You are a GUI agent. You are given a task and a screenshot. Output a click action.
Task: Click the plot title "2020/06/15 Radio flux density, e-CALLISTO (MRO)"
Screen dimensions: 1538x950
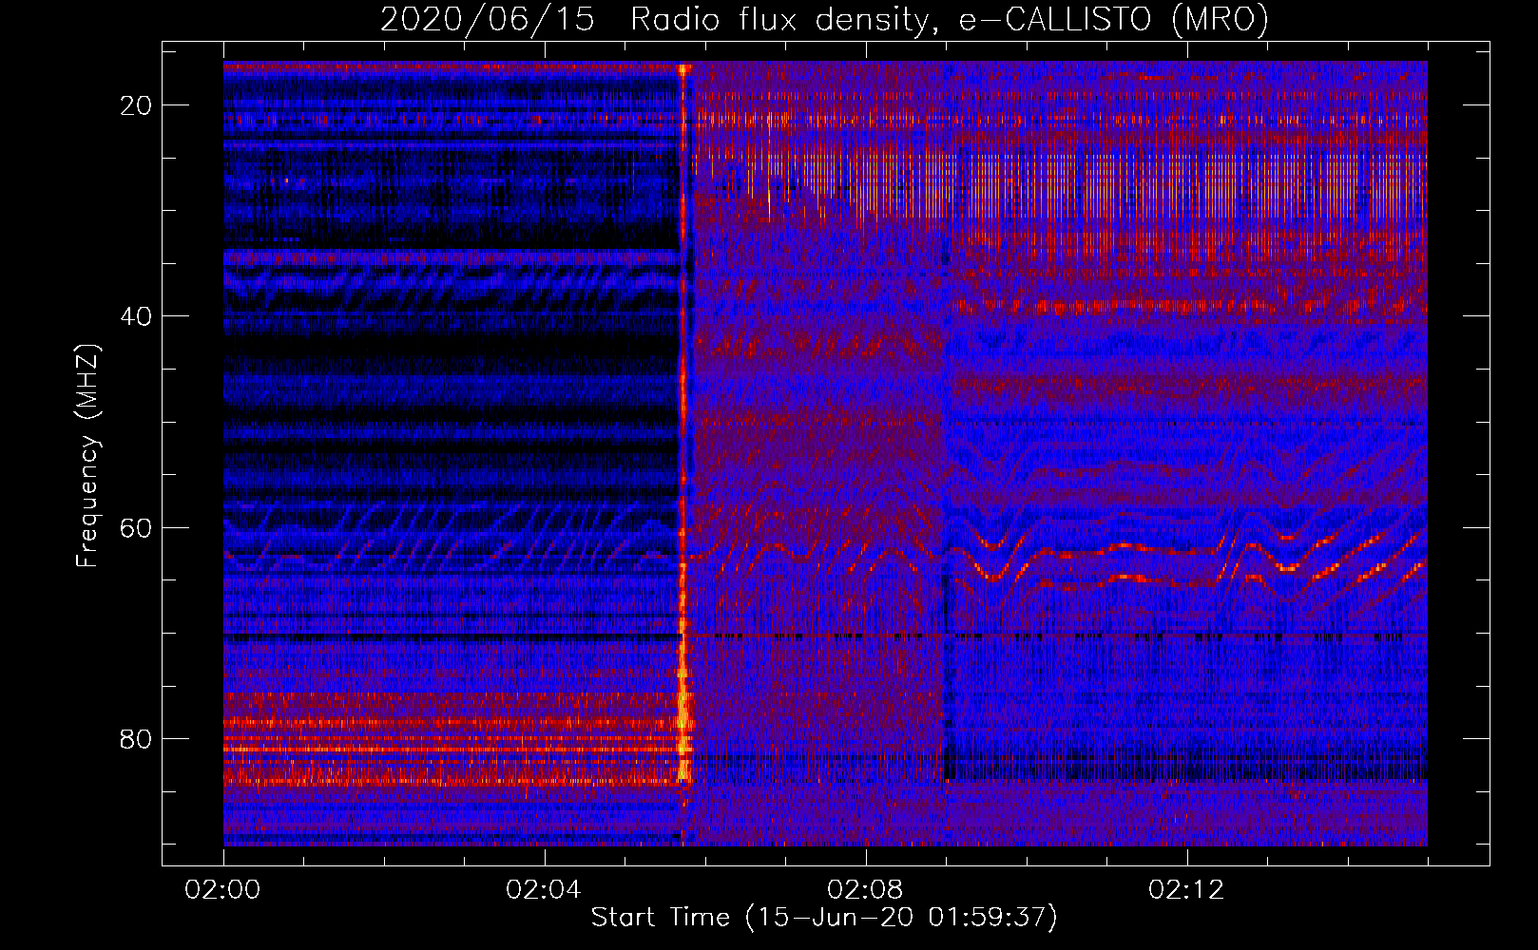coord(824,20)
